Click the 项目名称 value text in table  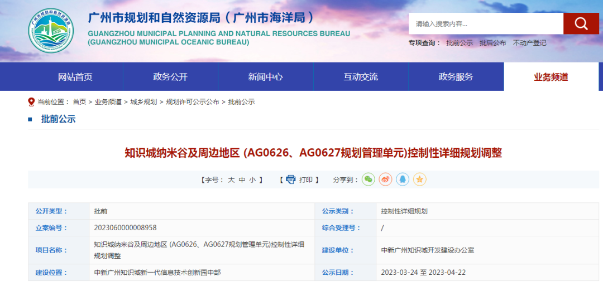coord(199,250)
